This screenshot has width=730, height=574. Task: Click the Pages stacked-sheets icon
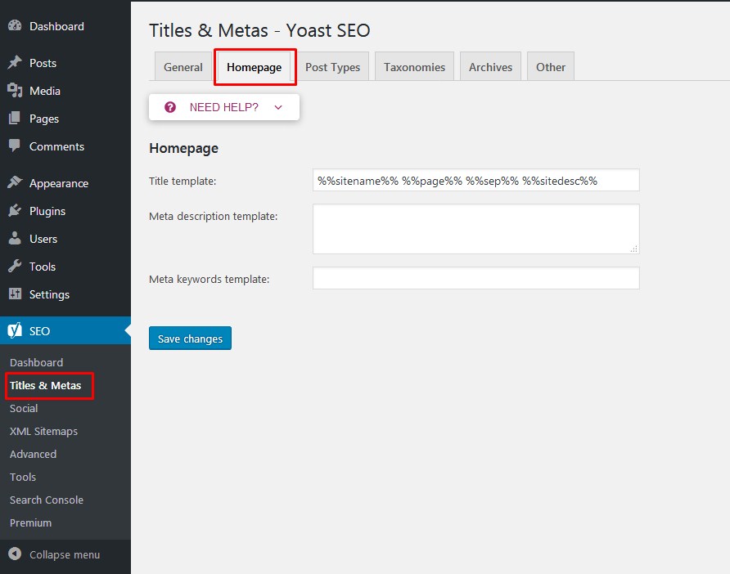(x=15, y=118)
